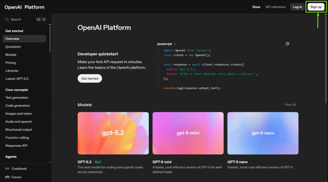328x182 pixels.
Task: Open the Forum link
Action: tap(16, 177)
